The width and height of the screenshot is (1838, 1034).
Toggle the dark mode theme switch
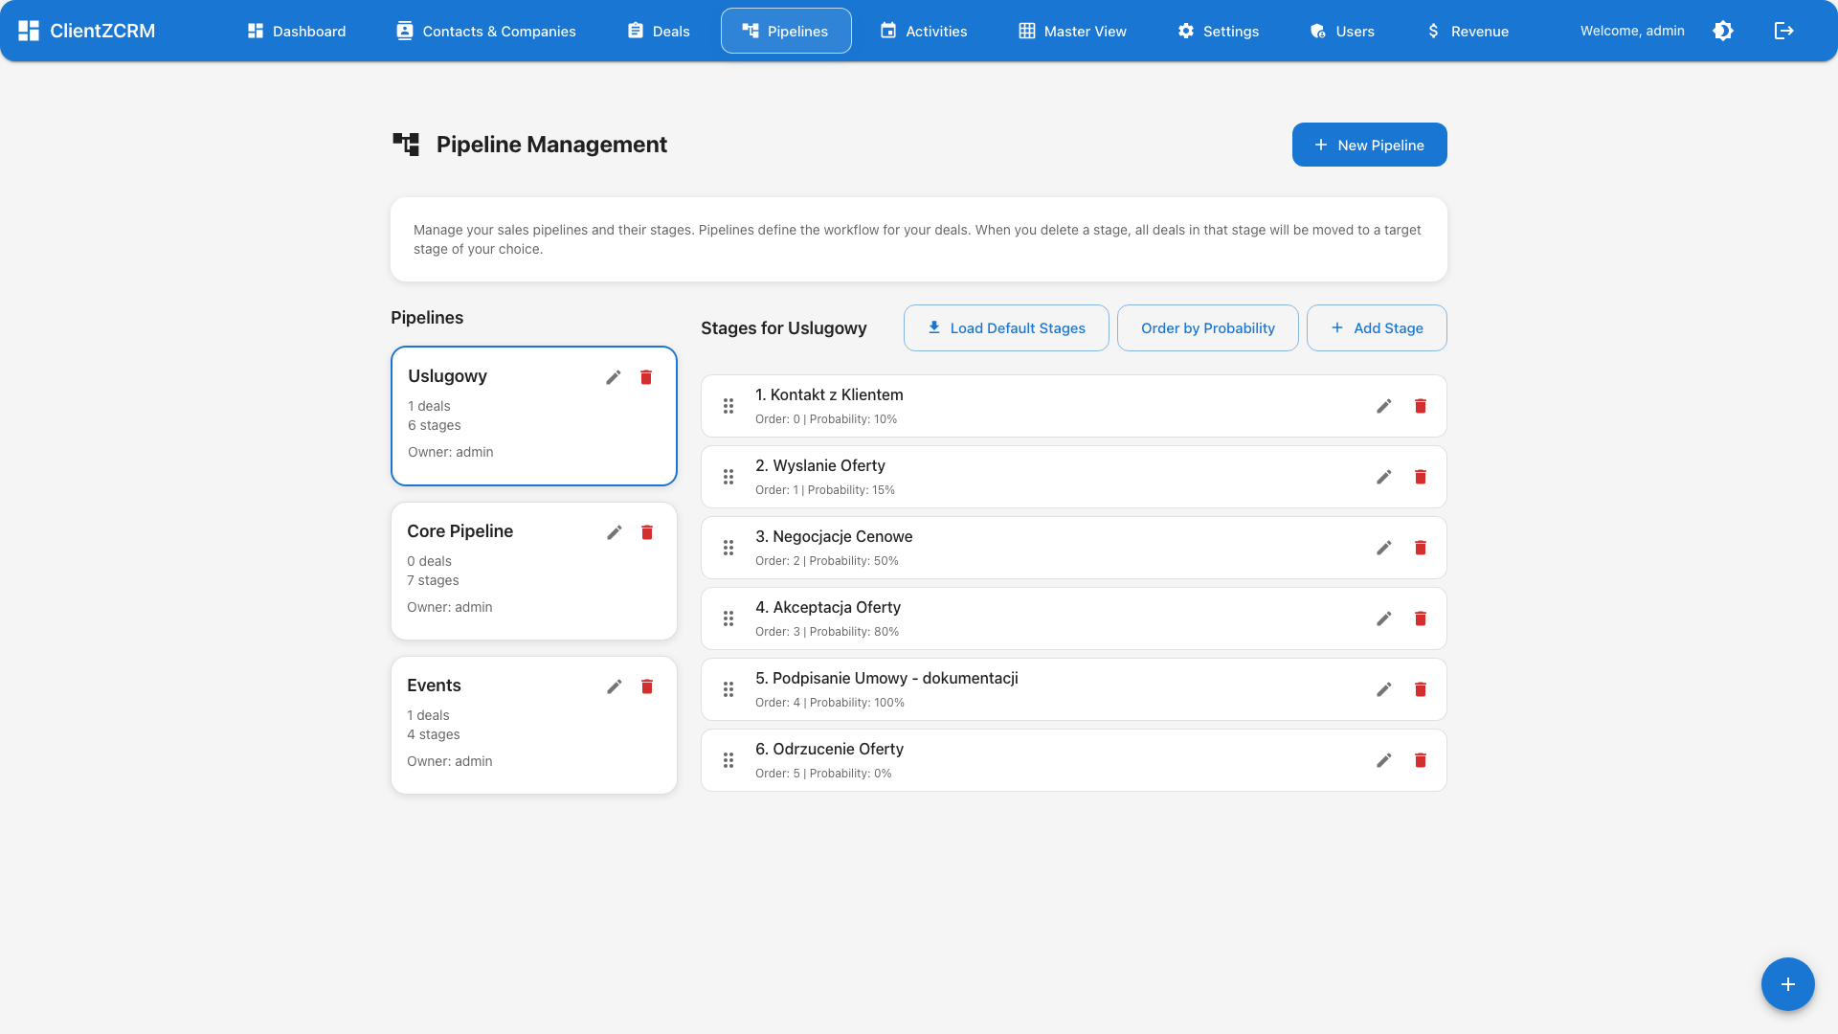(1723, 30)
